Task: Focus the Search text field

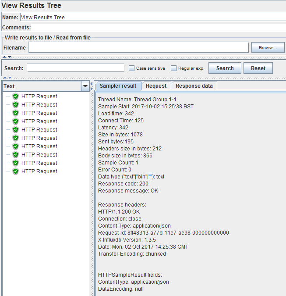Action: [x=75, y=68]
